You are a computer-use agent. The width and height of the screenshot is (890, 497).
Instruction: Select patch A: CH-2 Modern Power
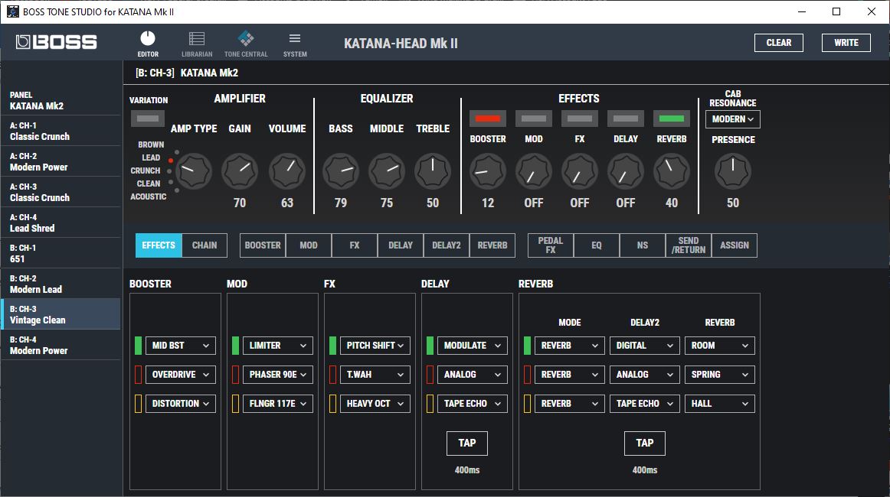61,161
